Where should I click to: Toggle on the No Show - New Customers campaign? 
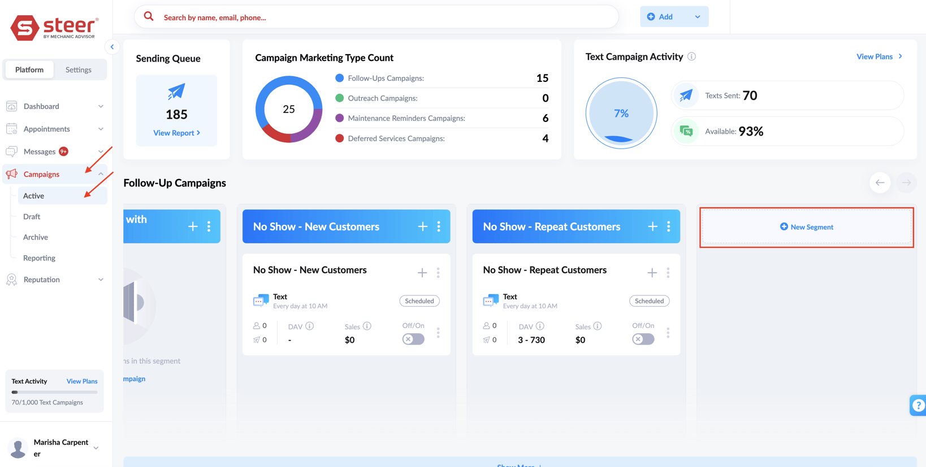[x=413, y=339]
